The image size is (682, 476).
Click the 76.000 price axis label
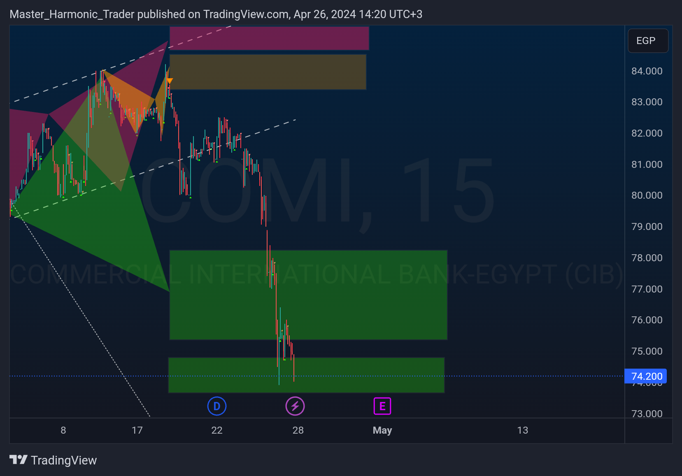point(647,320)
